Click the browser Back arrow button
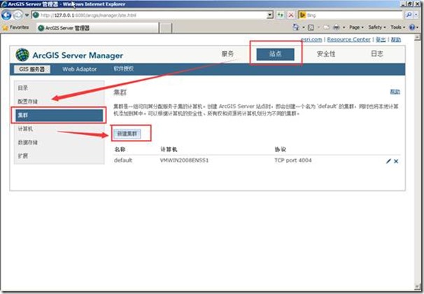Image resolution: width=424 pixels, height=294 pixels. point(6,15)
